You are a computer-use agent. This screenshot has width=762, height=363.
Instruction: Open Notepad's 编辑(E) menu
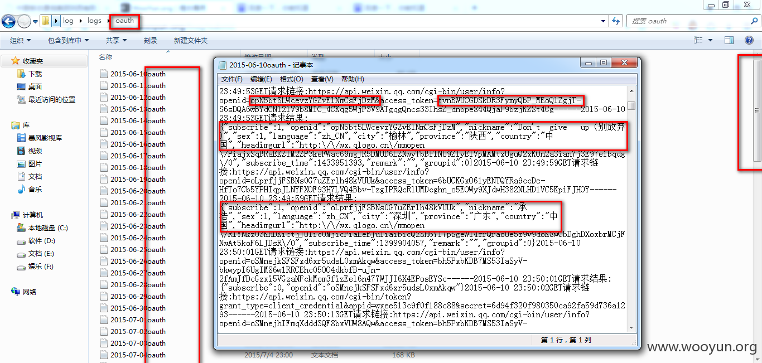click(261, 79)
